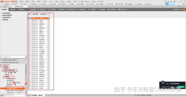Click the 证券名称 column header
The height and width of the screenshot is (97, 186).
click(43, 14)
